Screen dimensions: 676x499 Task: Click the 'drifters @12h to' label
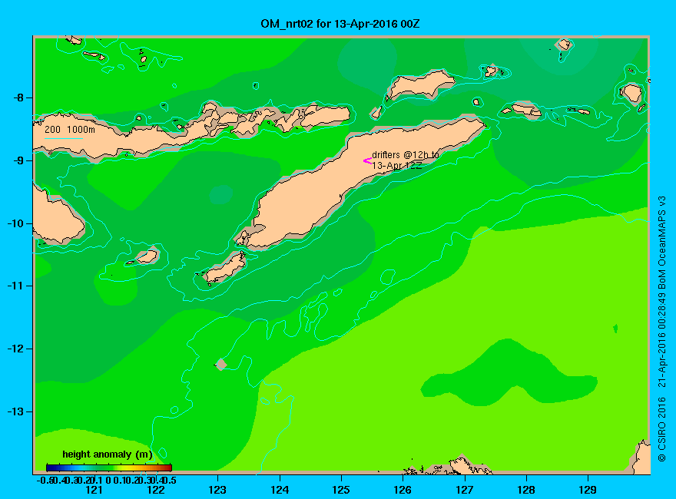pyautogui.click(x=406, y=155)
